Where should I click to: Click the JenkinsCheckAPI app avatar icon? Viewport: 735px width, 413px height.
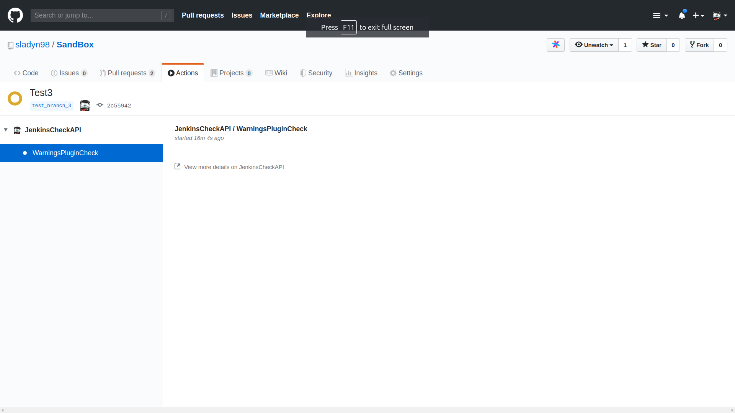click(17, 130)
